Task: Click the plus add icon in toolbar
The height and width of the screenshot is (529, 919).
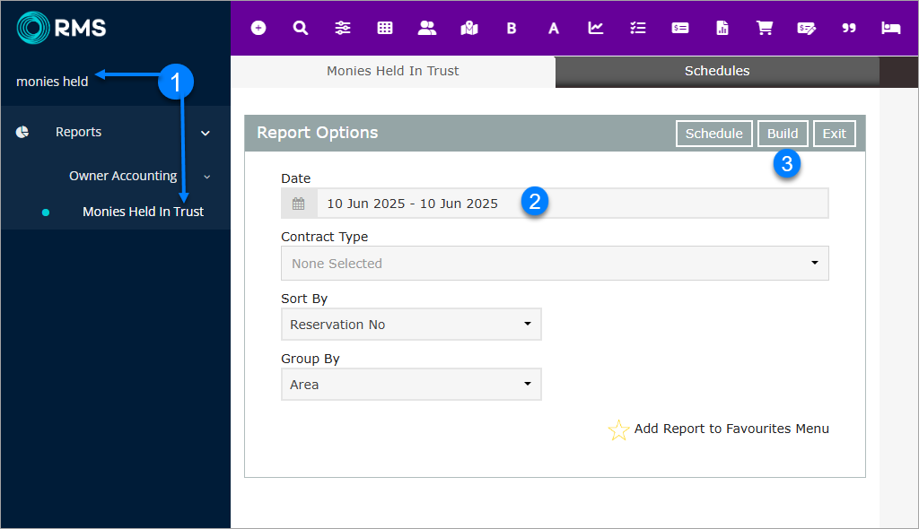Action: pyautogui.click(x=258, y=28)
